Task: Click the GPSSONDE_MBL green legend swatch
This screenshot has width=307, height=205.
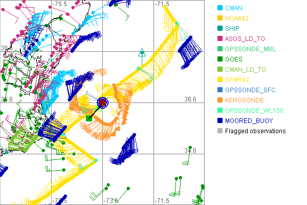Action: coord(220,49)
